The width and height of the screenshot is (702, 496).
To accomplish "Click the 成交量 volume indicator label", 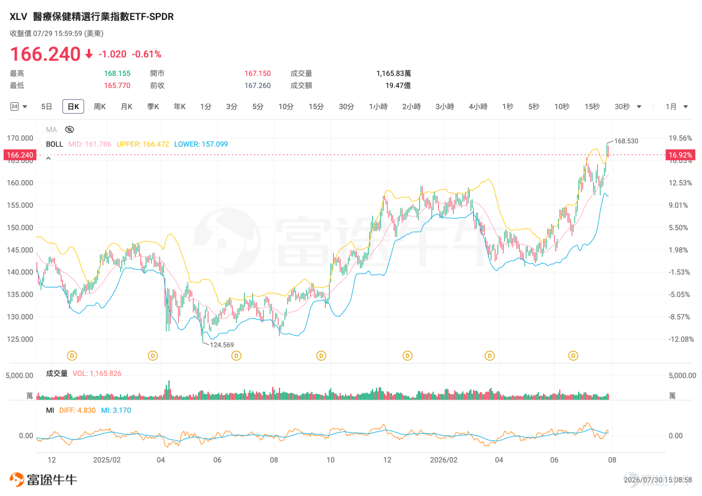I will (x=57, y=374).
